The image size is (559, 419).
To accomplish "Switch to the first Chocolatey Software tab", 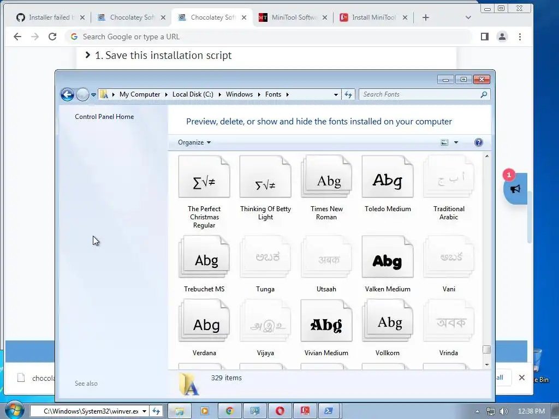I will [x=131, y=17].
